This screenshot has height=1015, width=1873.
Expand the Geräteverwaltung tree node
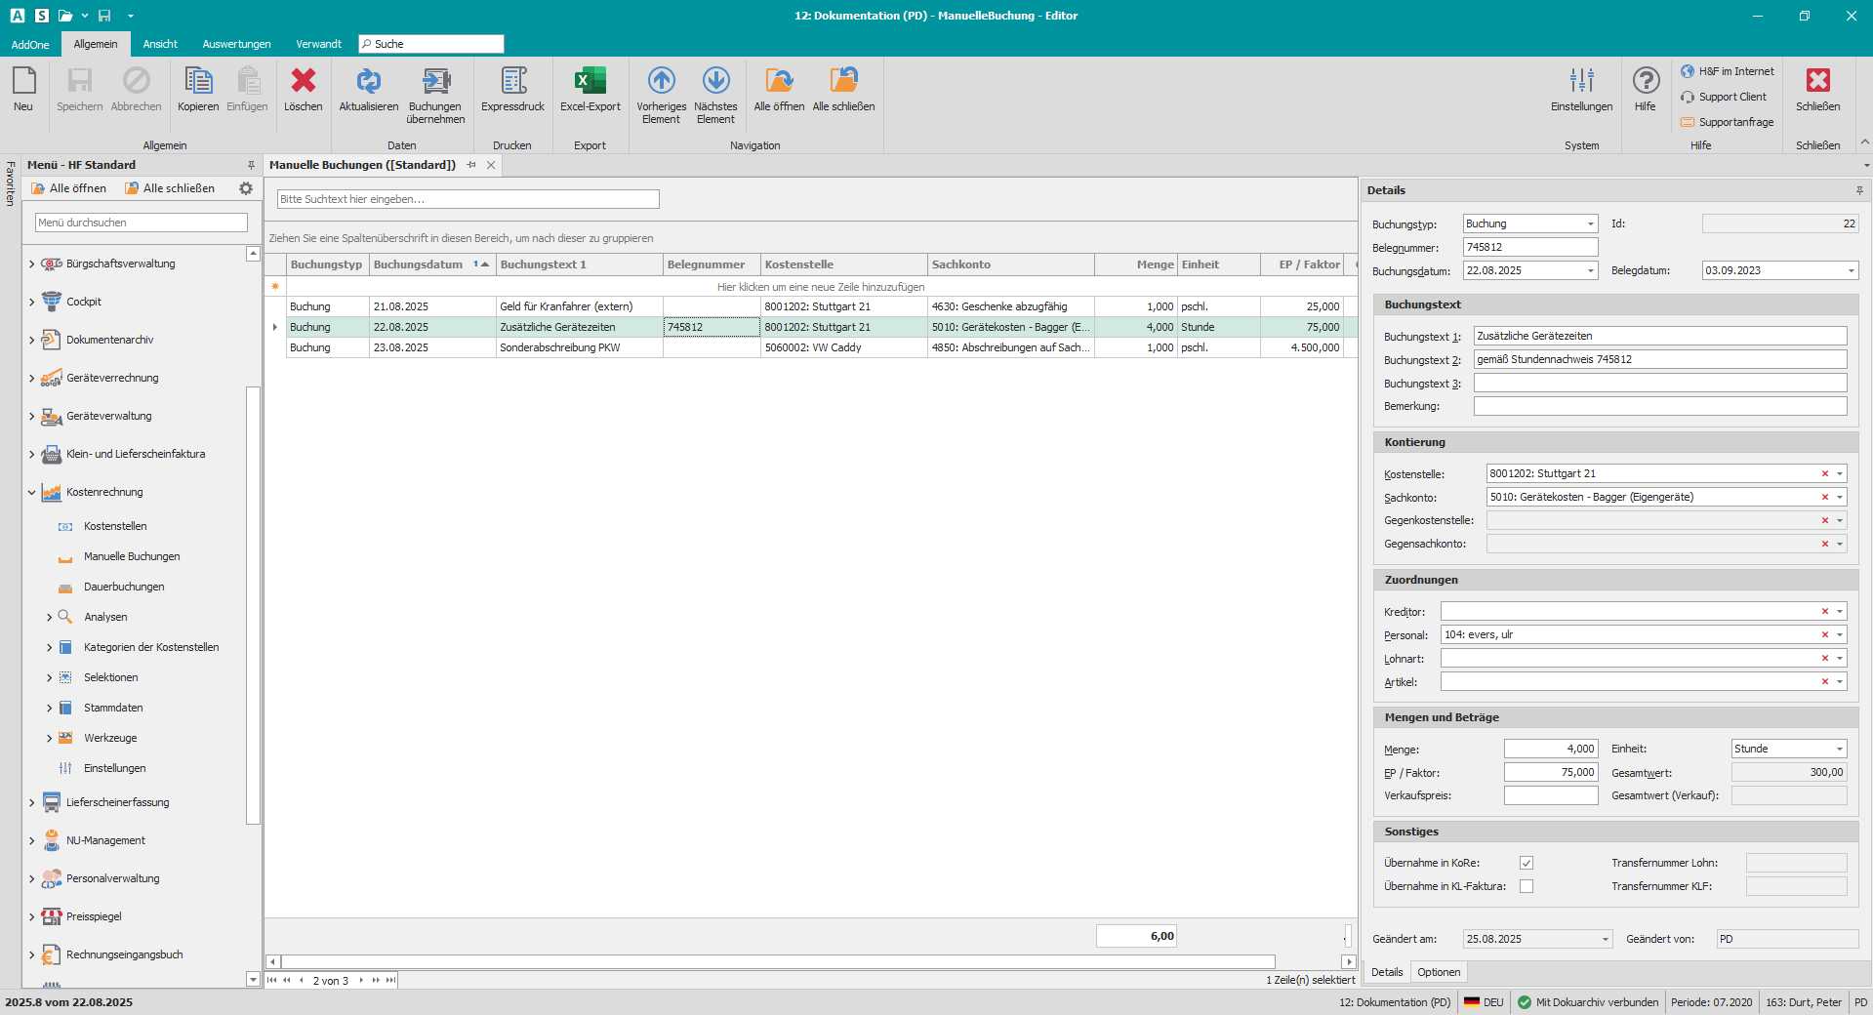pyautogui.click(x=31, y=417)
